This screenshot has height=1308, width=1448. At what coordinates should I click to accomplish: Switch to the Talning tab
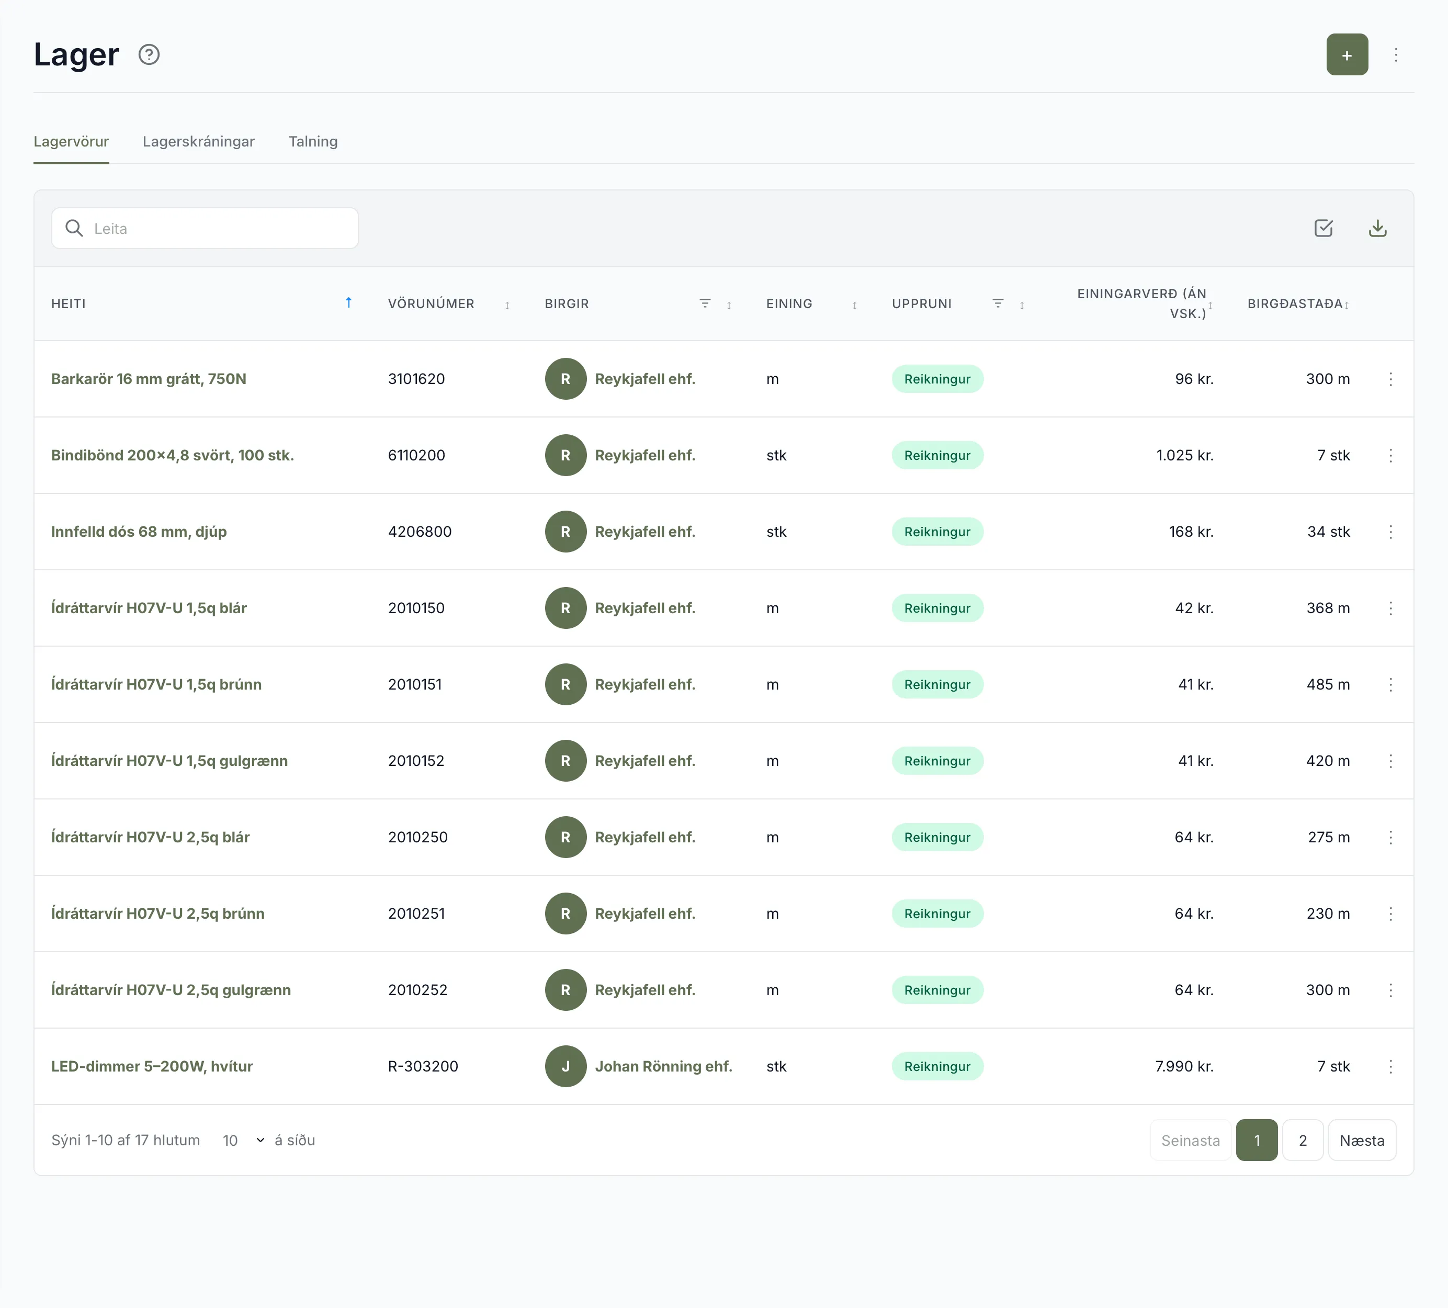tap(313, 141)
